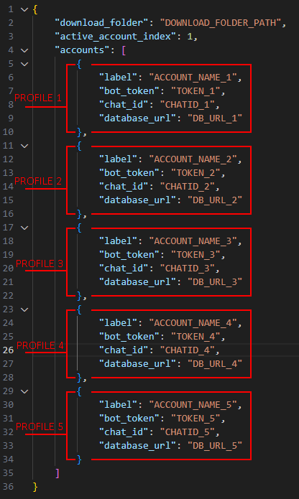Click the "ACCOUNT_NAME_5" label value
299x499 pixels.
coord(193,405)
